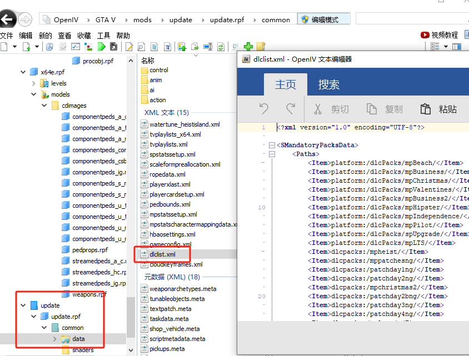Open the 查看 menu
Screen dimensions: 469x356
click(64, 36)
